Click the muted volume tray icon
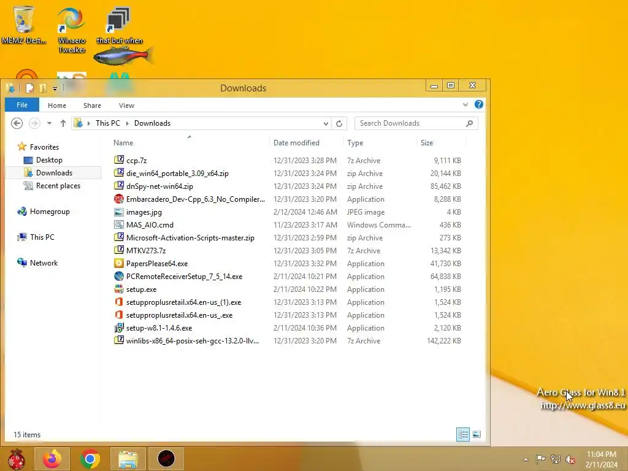The image size is (628, 471). tap(570, 459)
